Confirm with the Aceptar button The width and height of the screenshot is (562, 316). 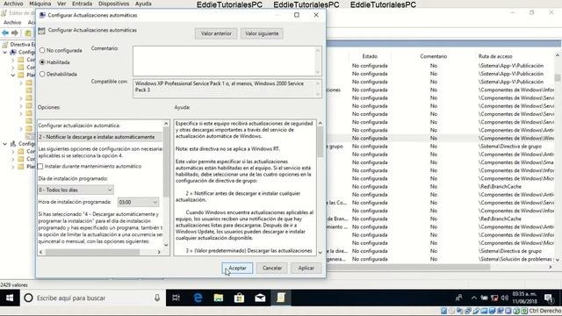237,268
